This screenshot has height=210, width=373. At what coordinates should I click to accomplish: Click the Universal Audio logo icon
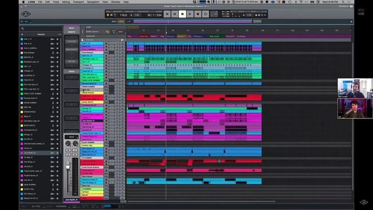[26, 14]
